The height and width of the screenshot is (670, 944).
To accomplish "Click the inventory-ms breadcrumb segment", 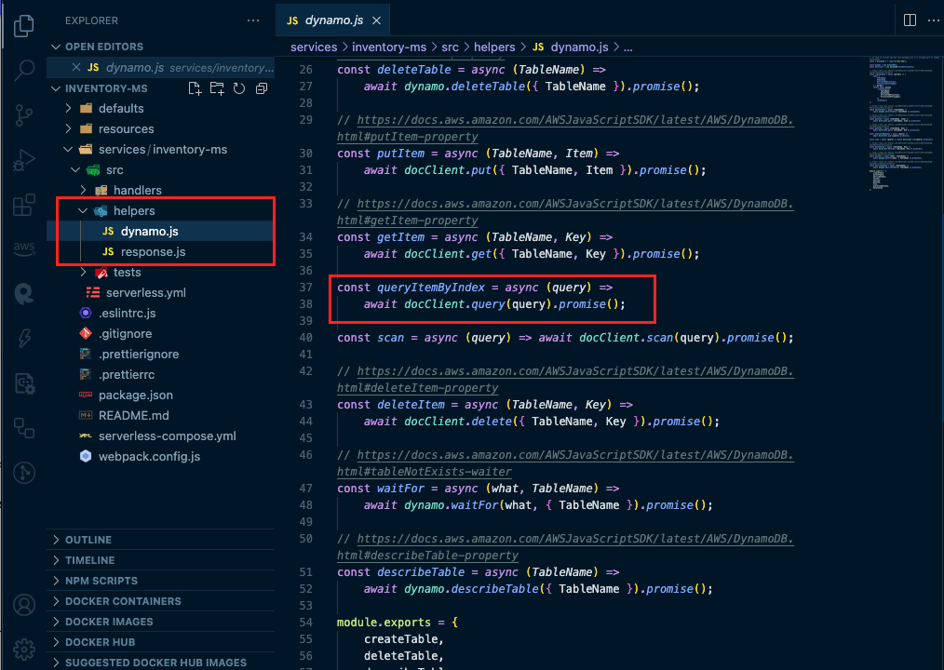I will click(x=389, y=47).
